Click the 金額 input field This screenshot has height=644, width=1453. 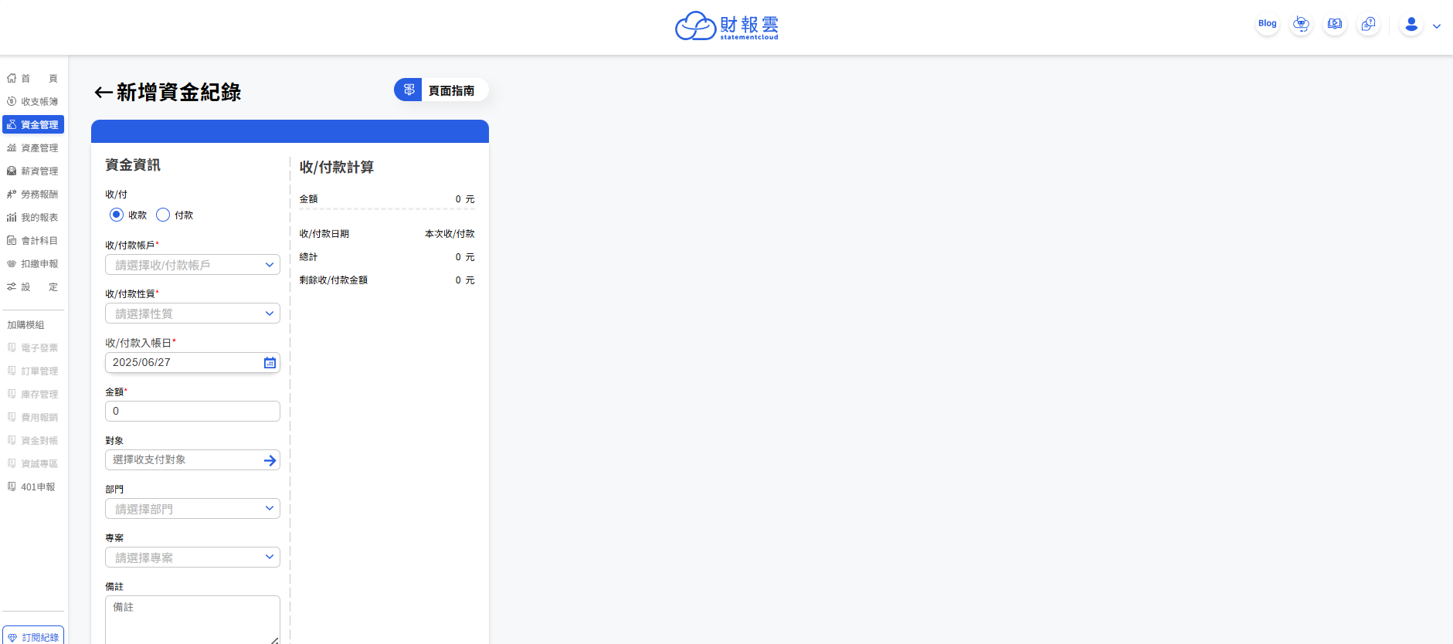point(192,411)
